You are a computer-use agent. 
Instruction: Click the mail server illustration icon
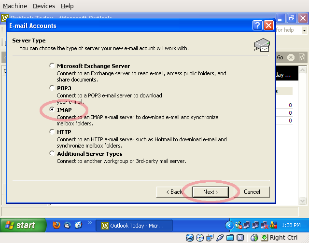click(x=262, y=45)
